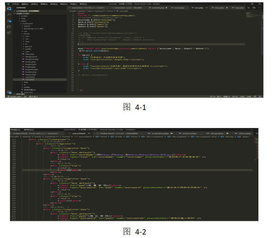Expand the NPM 脚本 section
The image size is (273, 238).
tap(40, 94)
